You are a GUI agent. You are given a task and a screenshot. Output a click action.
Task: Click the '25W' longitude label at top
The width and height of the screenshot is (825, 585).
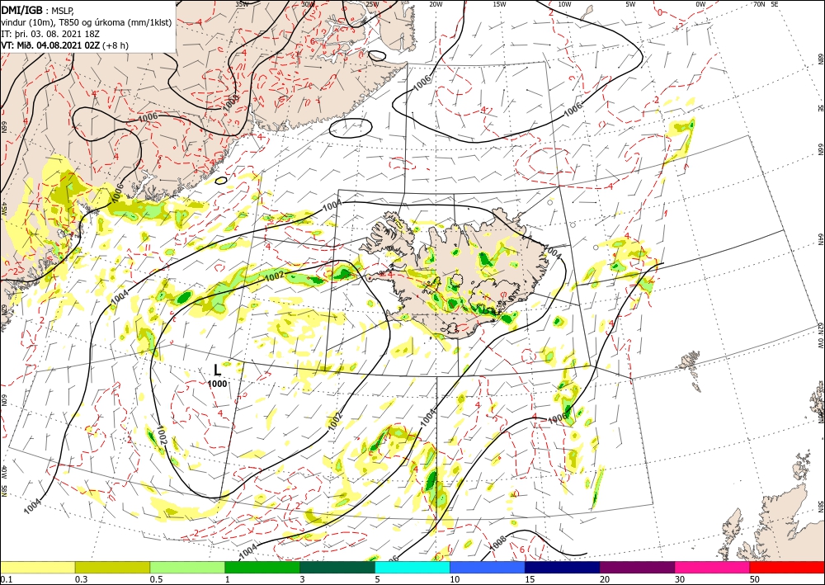coord(372,4)
